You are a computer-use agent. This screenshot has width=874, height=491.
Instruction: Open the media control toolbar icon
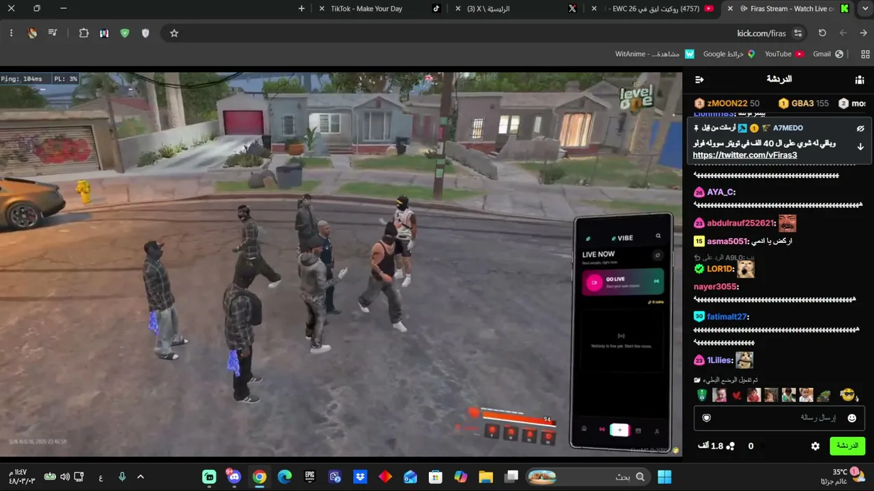pos(53,33)
